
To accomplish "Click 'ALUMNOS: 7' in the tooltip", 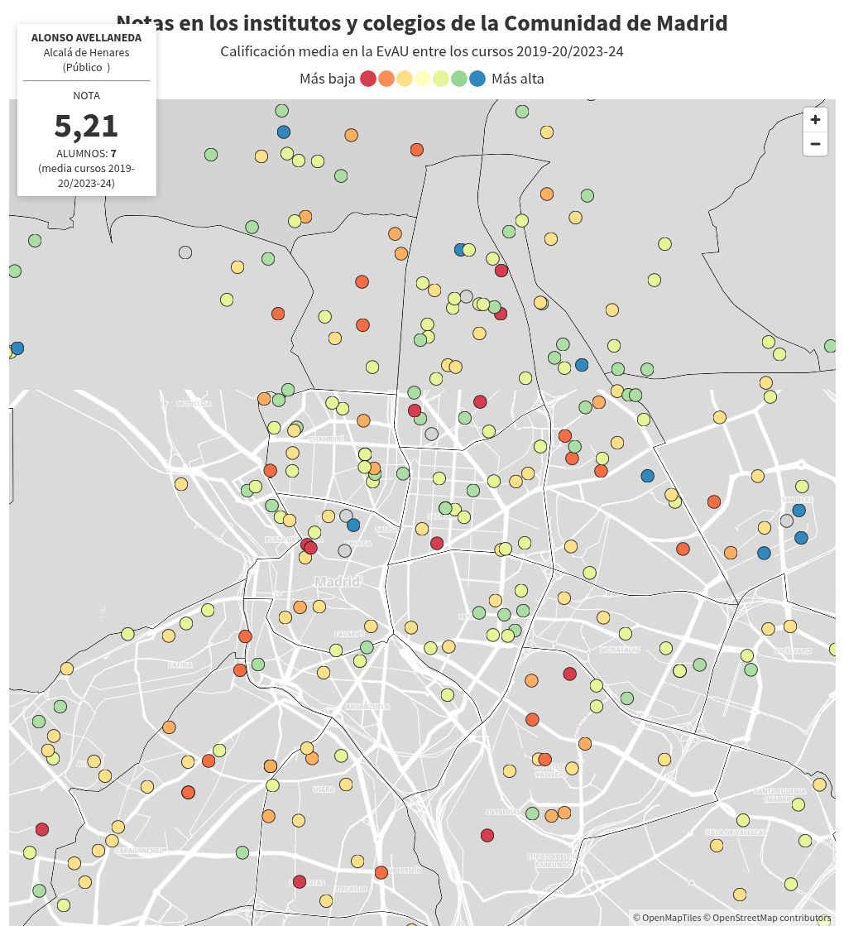I will click(86, 154).
